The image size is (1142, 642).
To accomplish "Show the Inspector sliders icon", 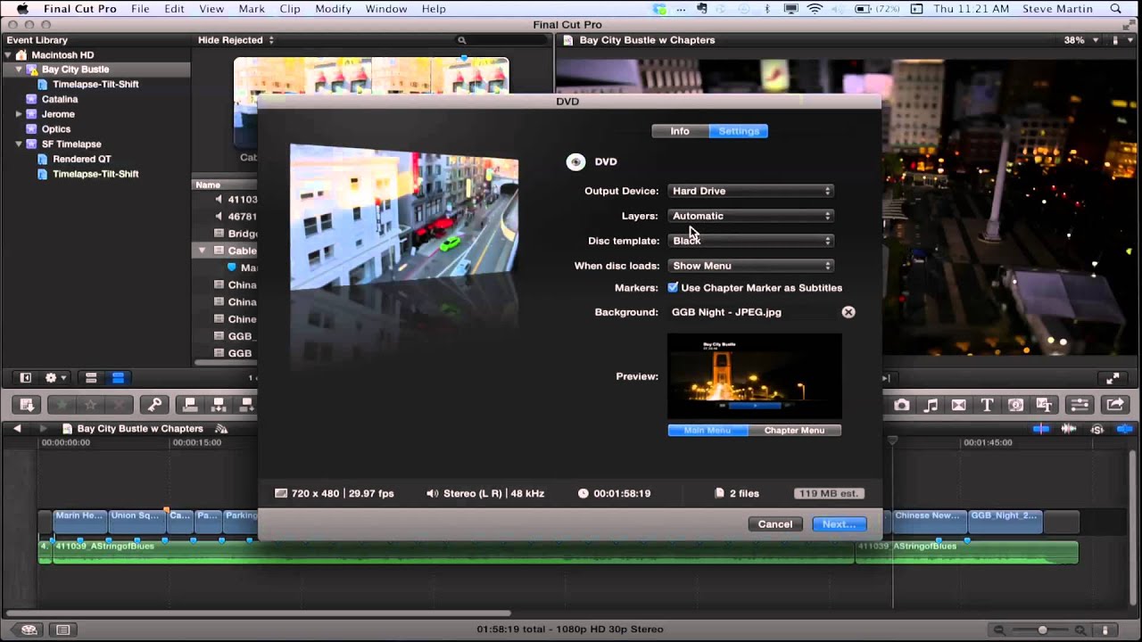I will pyautogui.click(x=1080, y=405).
